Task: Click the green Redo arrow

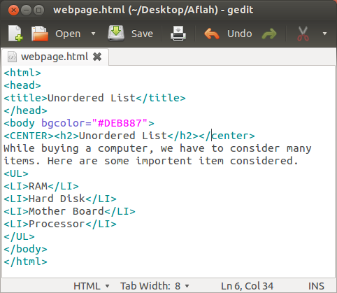Action: click(269, 34)
